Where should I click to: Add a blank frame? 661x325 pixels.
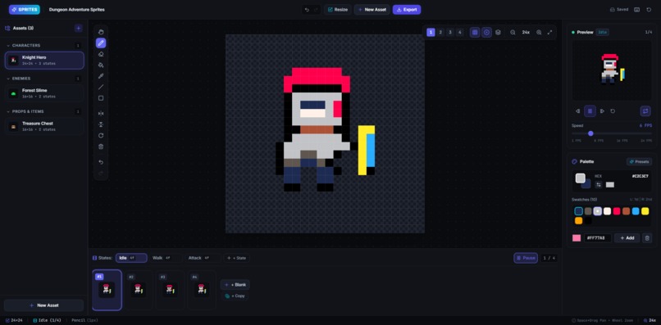(235, 285)
